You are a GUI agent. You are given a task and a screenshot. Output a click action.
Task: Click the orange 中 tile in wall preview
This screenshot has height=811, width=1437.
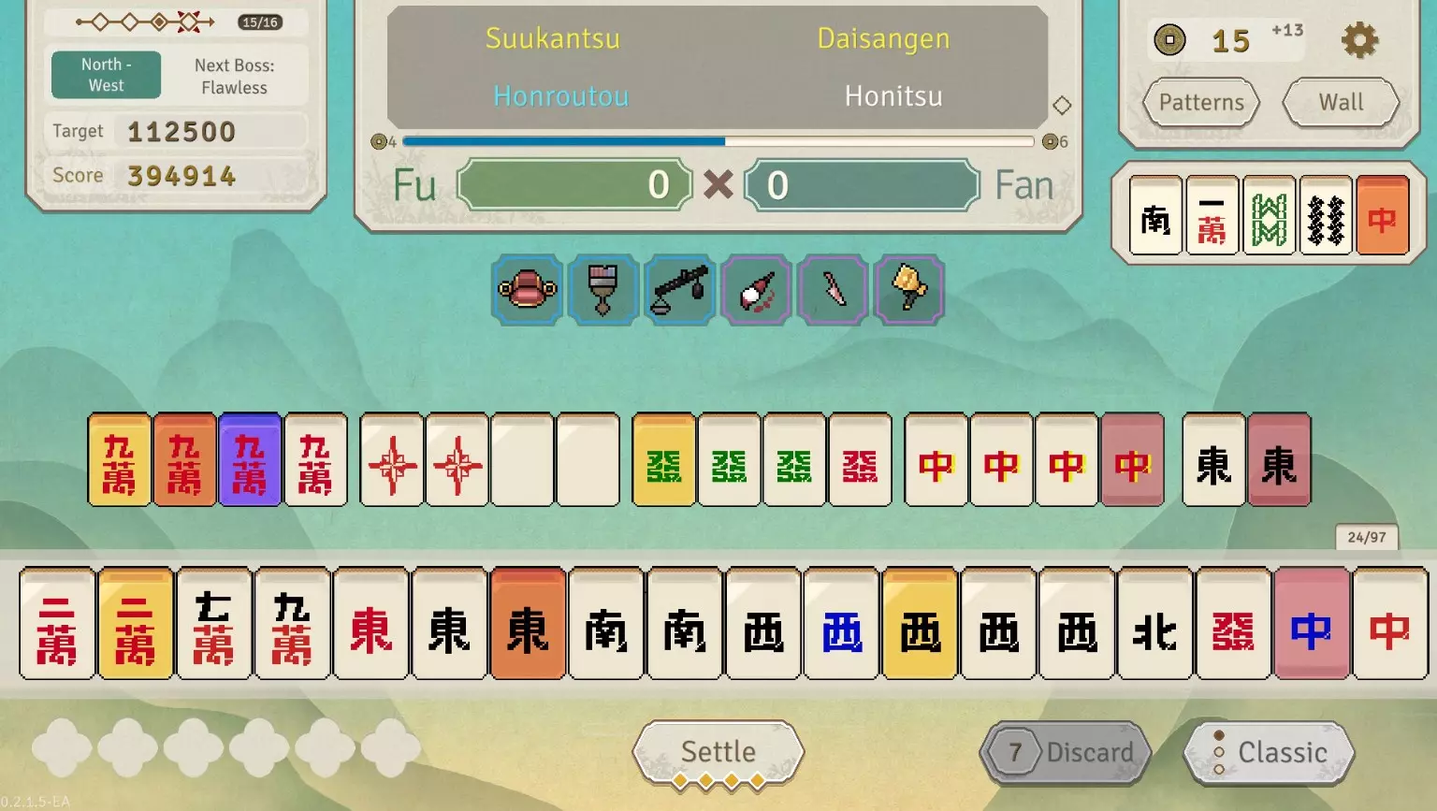tap(1382, 215)
